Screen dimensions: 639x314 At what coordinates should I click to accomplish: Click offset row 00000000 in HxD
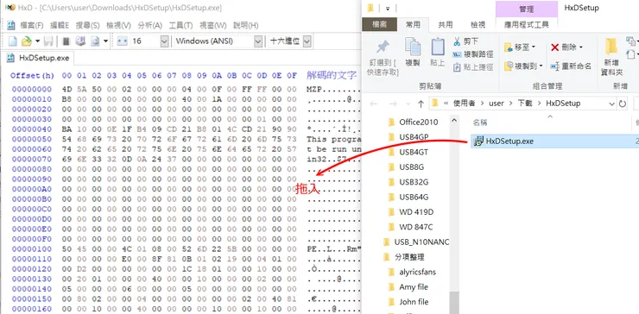pos(32,89)
